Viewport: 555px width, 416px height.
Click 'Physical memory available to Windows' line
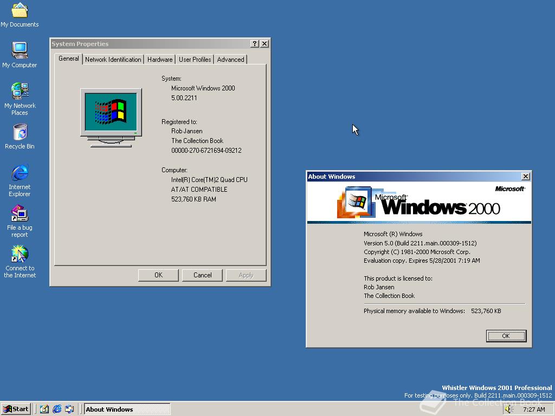click(432, 311)
